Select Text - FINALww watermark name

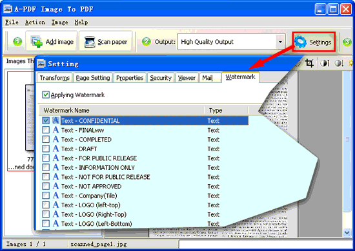pos(83,130)
